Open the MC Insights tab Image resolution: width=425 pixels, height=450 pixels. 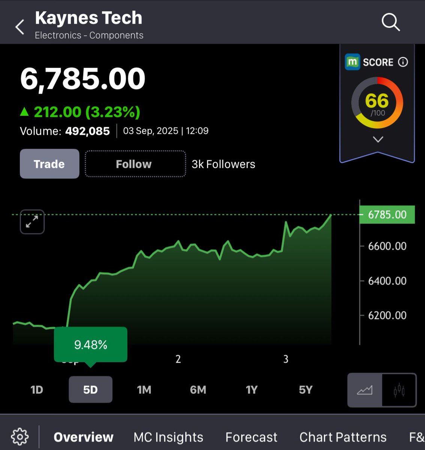click(x=168, y=437)
